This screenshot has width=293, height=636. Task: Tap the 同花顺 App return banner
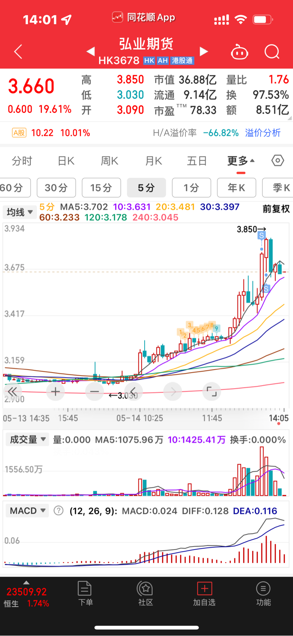click(x=143, y=17)
